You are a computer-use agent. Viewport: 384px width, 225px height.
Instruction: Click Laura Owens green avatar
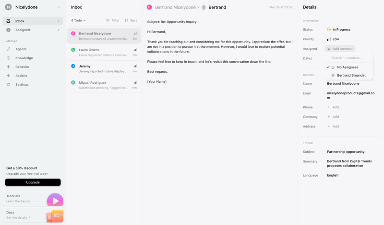point(73,50)
